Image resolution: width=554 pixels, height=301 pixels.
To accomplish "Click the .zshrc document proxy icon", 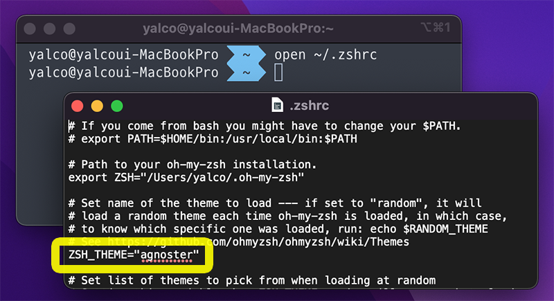I will (x=278, y=105).
